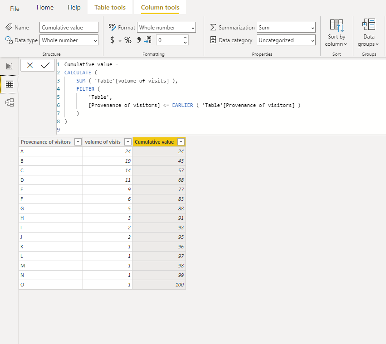
Task: Commit the formula with checkmark icon
Action: [45, 65]
